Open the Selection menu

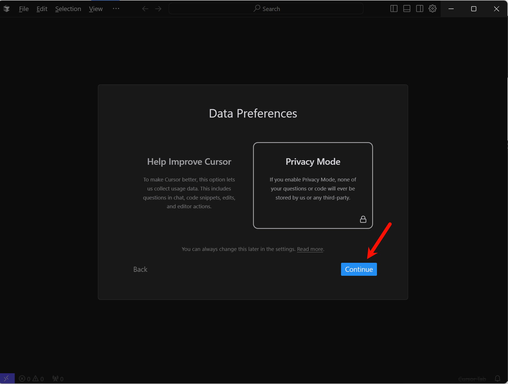[68, 9]
